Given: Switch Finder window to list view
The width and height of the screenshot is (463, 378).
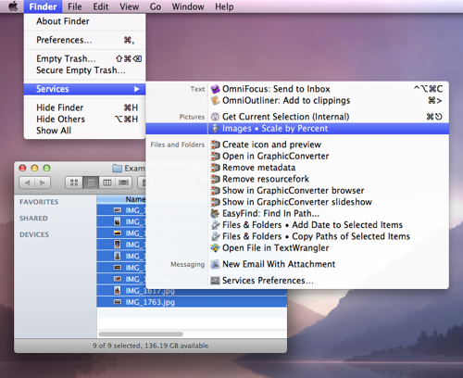Looking at the screenshot, I should (x=91, y=183).
